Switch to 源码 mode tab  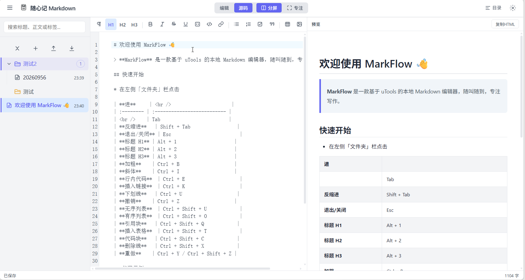click(x=243, y=8)
